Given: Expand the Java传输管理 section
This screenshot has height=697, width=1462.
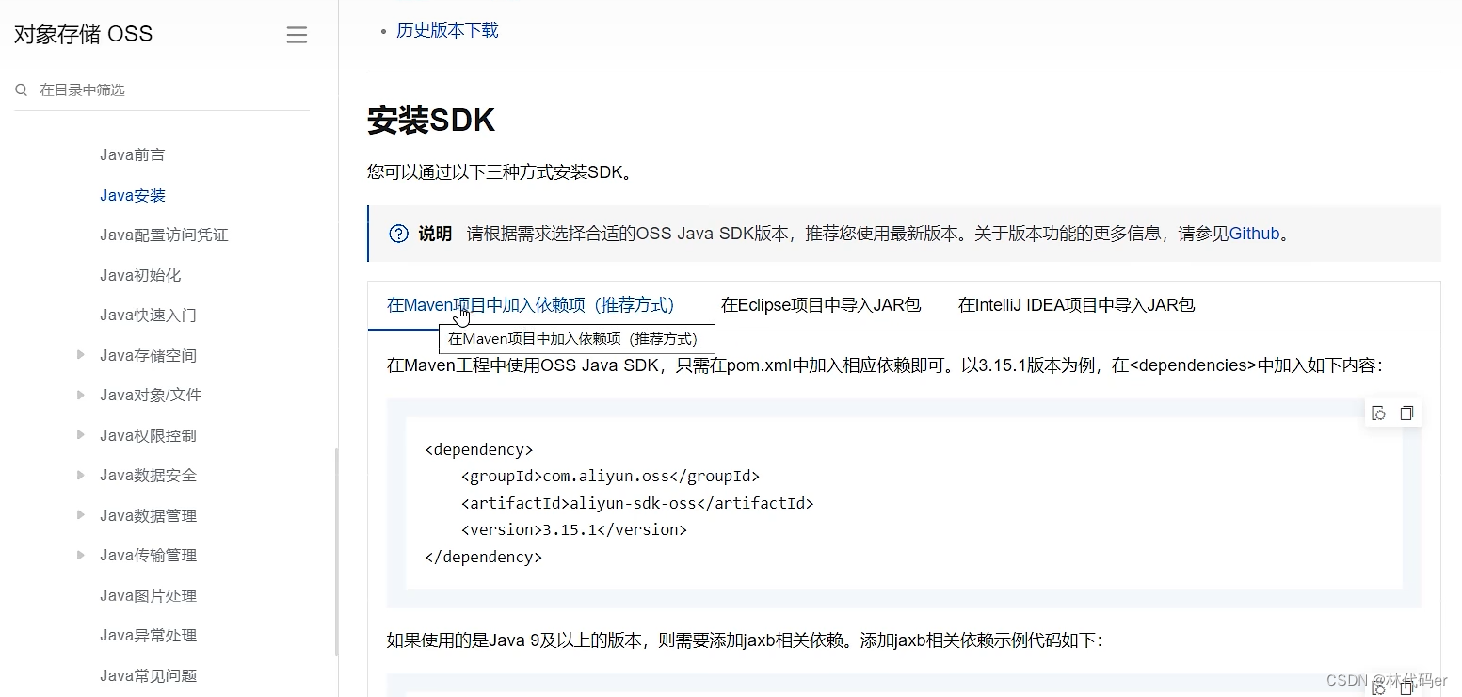Looking at the screenshot, I should tap(79, 555).
